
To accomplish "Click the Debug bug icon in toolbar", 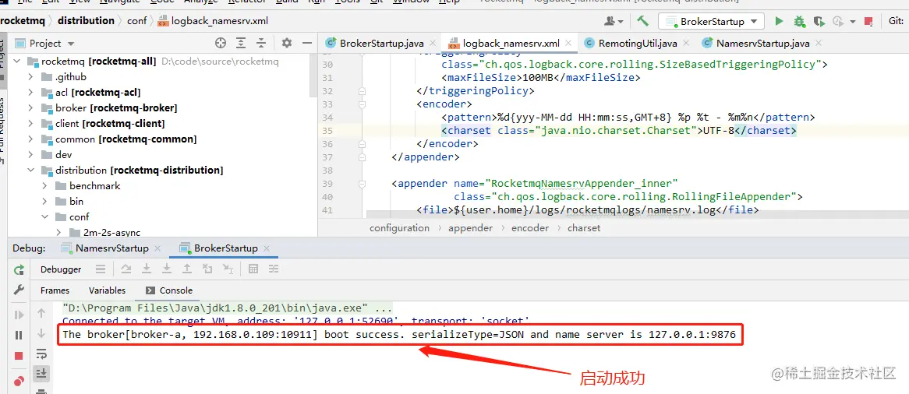I will 799,22.
